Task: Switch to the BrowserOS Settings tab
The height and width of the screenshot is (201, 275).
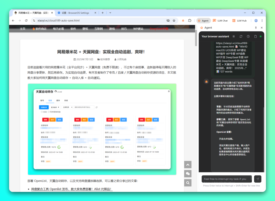Action: 75,13
